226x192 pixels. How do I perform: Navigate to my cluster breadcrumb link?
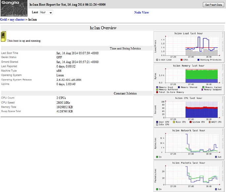(x=17, y=20)
